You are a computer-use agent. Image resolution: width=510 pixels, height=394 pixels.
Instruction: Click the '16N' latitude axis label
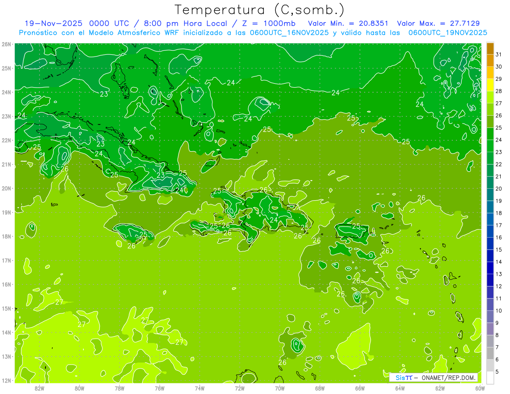point(6,284)
